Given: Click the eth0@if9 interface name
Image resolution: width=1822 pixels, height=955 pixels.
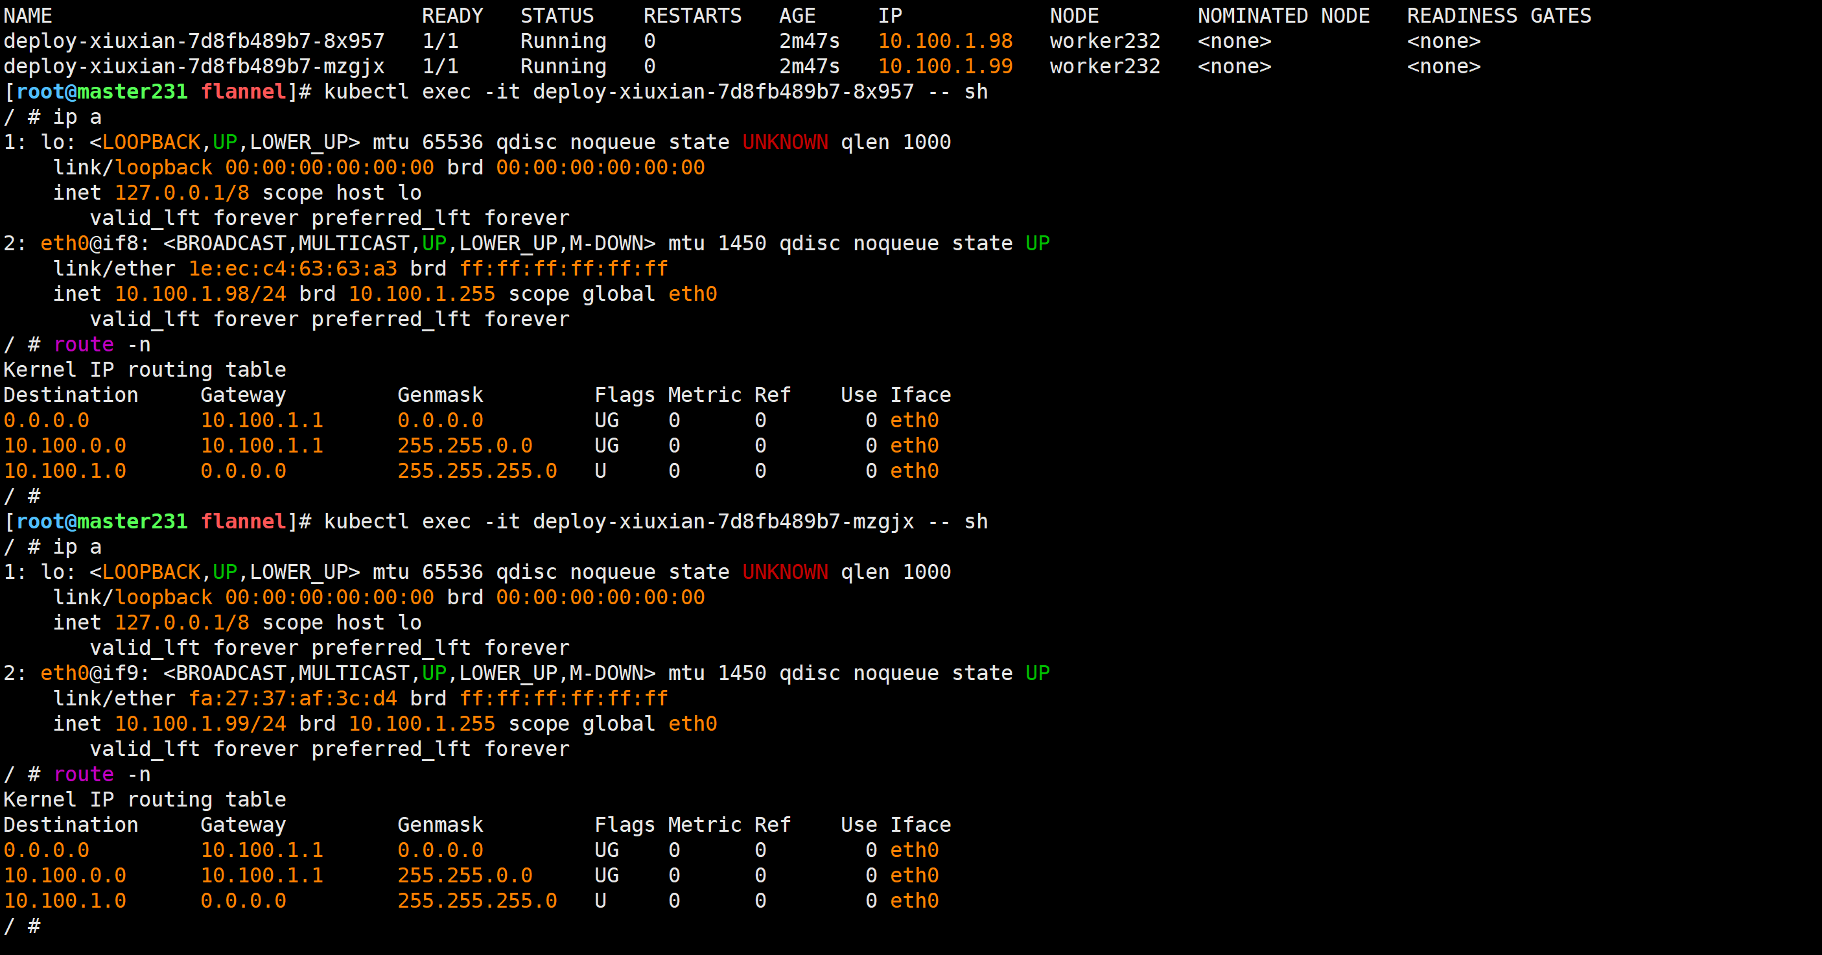Looking at the screenshot, I should point(95,673).
